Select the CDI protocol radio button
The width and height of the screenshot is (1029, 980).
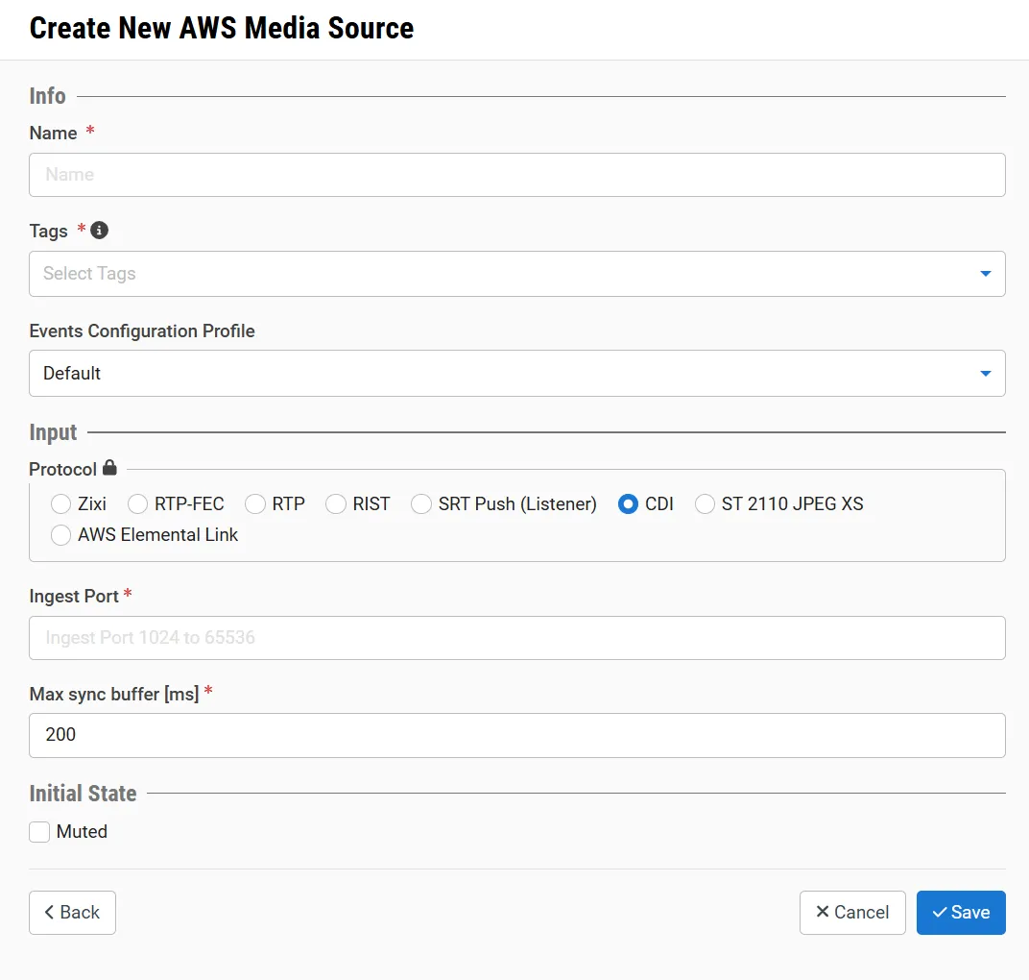(x=628, y=503)
